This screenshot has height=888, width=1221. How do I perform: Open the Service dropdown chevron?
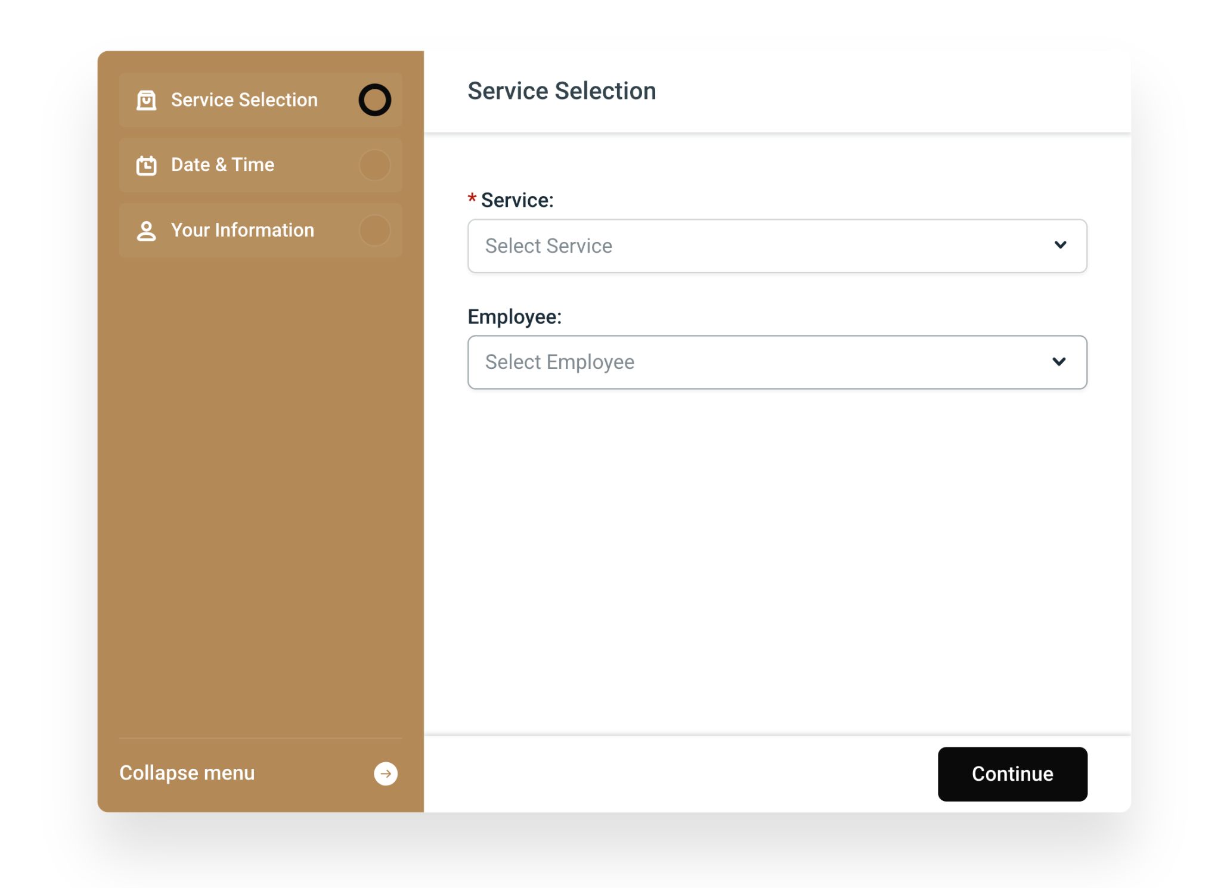[x=1061, y=246]
